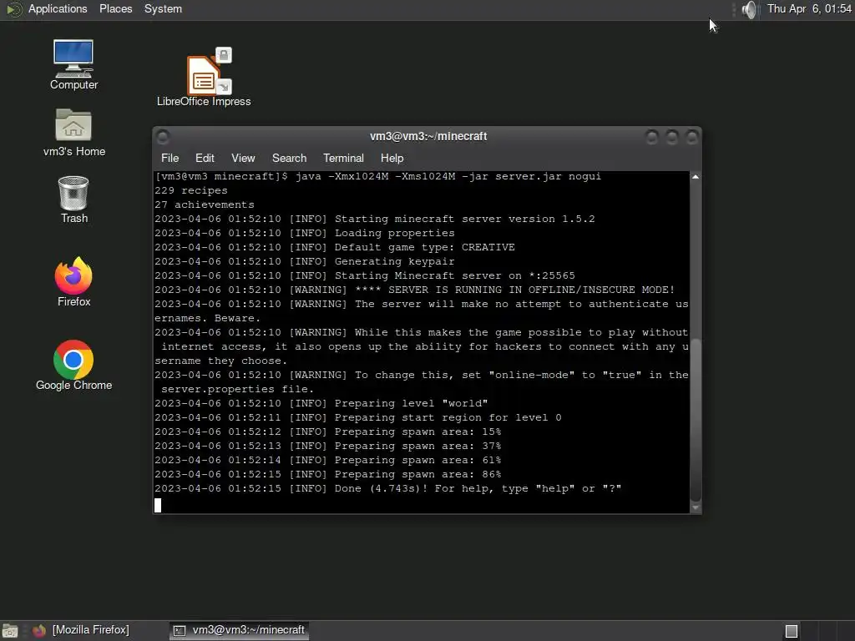This screenshot has width=855, height=641.
Task: Maximize the terminal window
Action: 672,137
